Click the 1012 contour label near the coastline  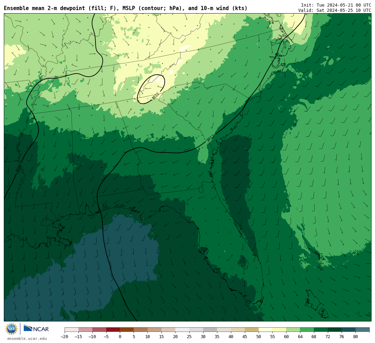tap(210, 138)
